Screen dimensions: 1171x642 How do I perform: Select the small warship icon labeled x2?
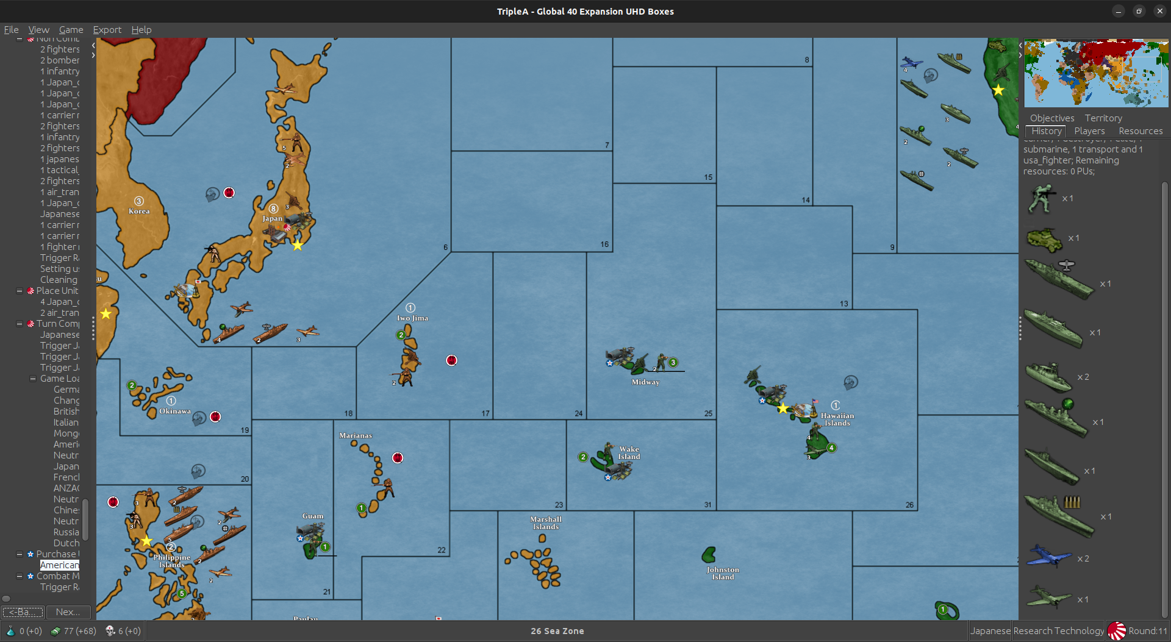pos(1049,377)
